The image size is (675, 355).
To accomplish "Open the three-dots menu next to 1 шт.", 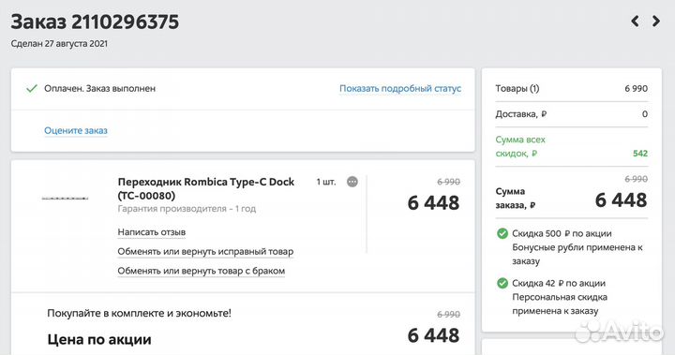I will tap(352, 182).
